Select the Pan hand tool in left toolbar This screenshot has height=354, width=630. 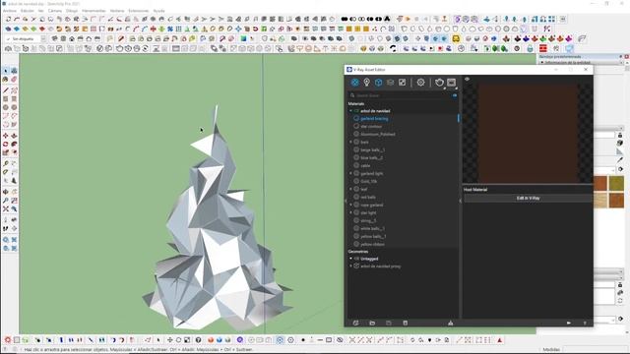click(x=14, y=192)
